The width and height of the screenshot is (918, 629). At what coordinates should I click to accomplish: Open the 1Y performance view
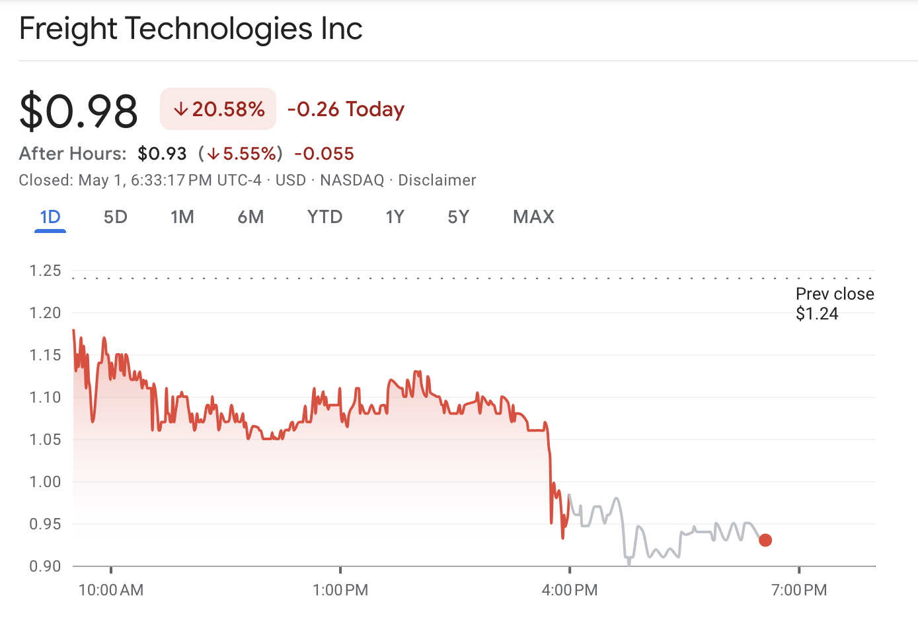pos(395,216)
